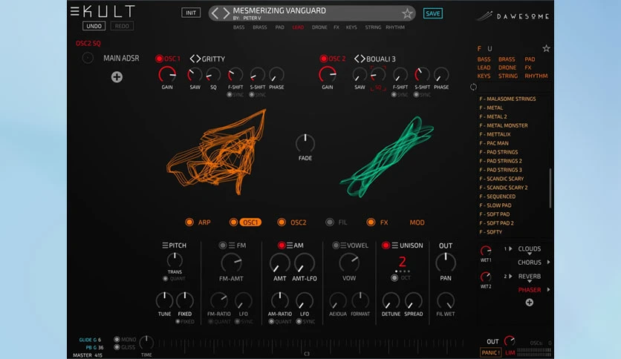
Task: Select the U preset bank letter
Action: click(x=490, y=49)
